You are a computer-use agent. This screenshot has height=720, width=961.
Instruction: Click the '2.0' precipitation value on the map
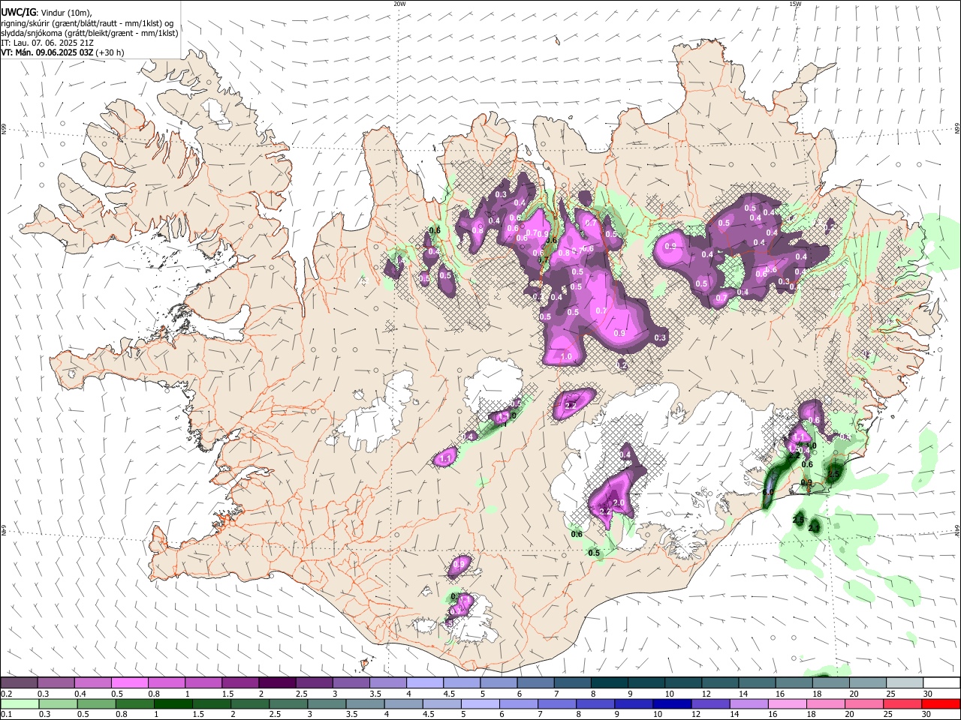(x=619, y=502)
